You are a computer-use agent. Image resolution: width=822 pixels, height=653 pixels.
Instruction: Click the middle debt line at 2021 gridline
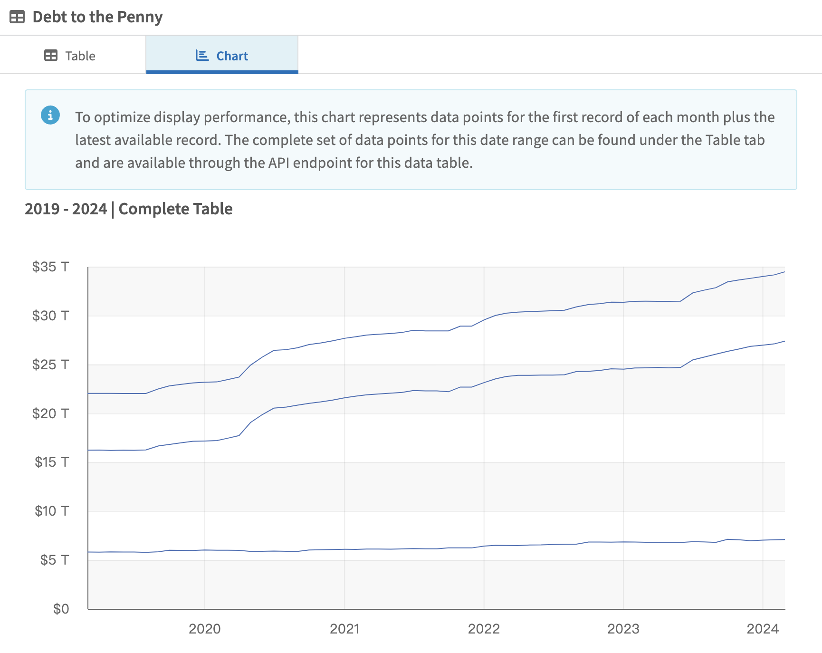tap(344, 398)
